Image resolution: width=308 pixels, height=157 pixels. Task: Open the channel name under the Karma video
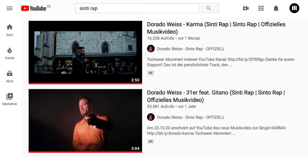(x=191, y=49)
